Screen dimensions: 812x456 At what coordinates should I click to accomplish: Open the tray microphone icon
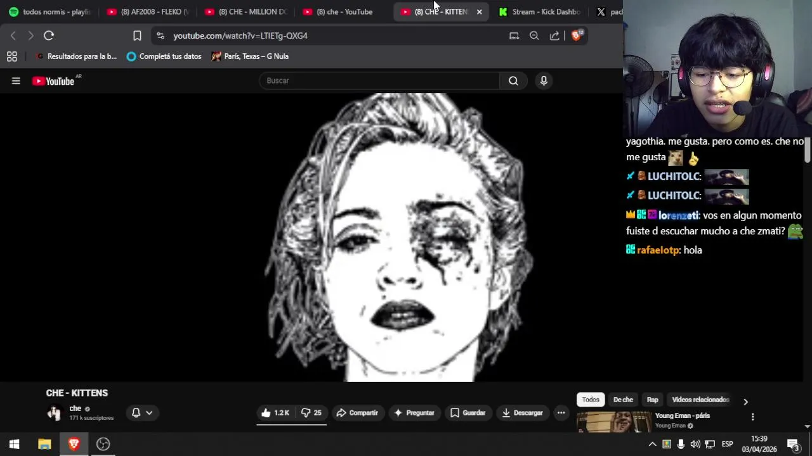pos(681,444)
